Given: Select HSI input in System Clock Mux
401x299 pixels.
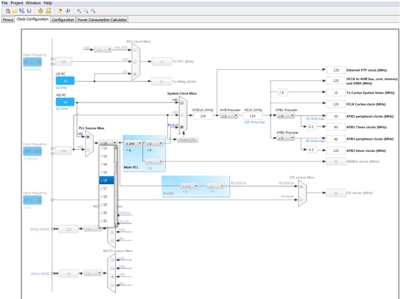Looking at the screenshot, I should pyautogui.click(x=180, y=103).
